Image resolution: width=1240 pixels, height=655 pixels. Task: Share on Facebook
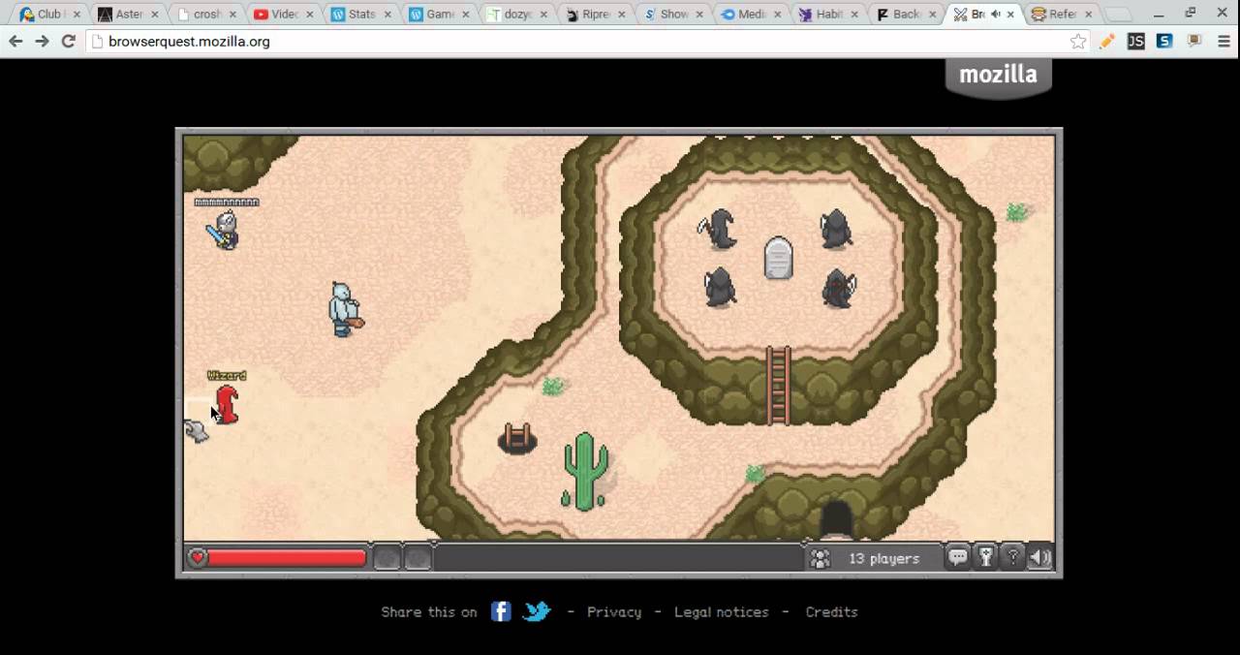tap(501, 611)
